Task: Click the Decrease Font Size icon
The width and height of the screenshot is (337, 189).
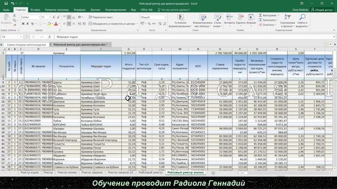Action: pos(58,17)
